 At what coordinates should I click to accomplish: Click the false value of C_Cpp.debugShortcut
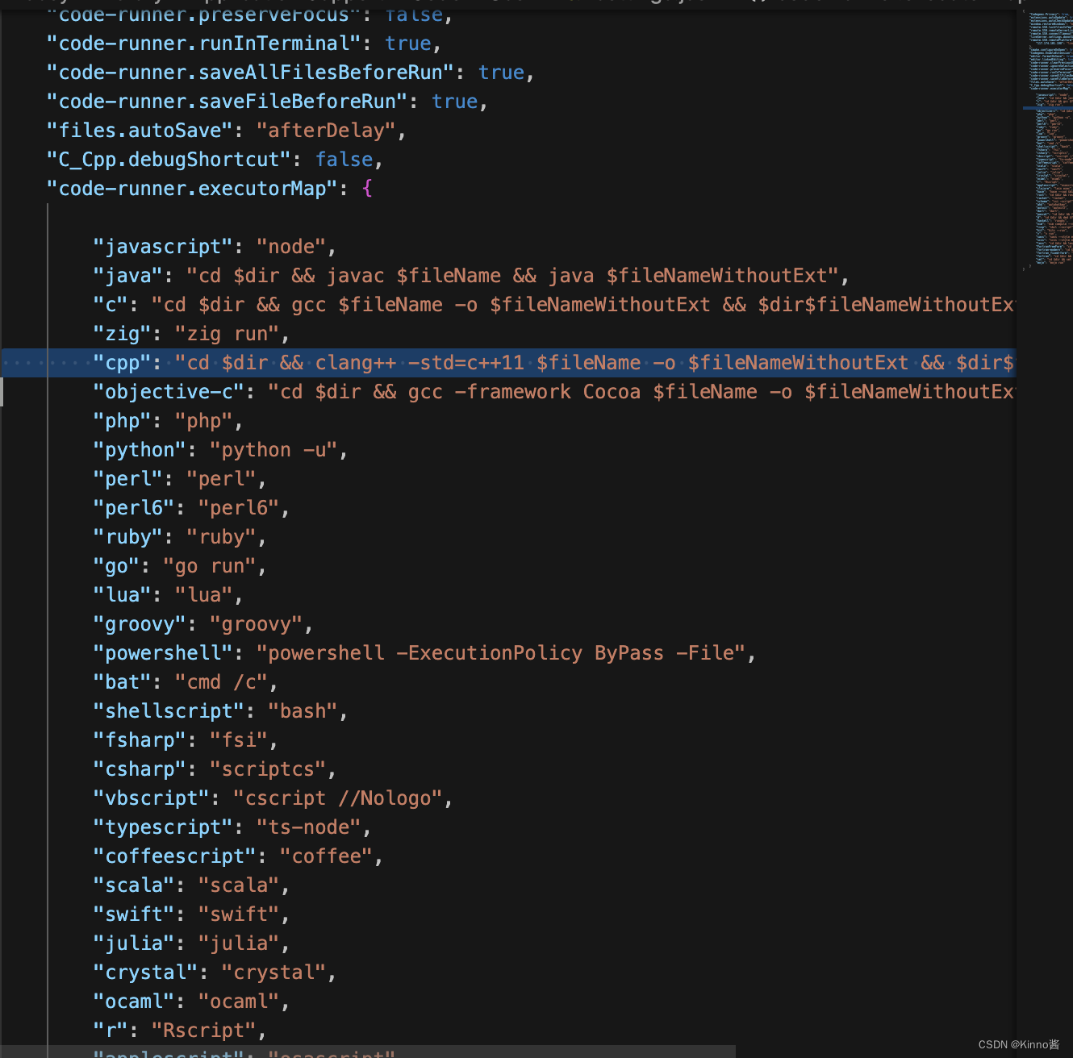[x=344, y=160]
